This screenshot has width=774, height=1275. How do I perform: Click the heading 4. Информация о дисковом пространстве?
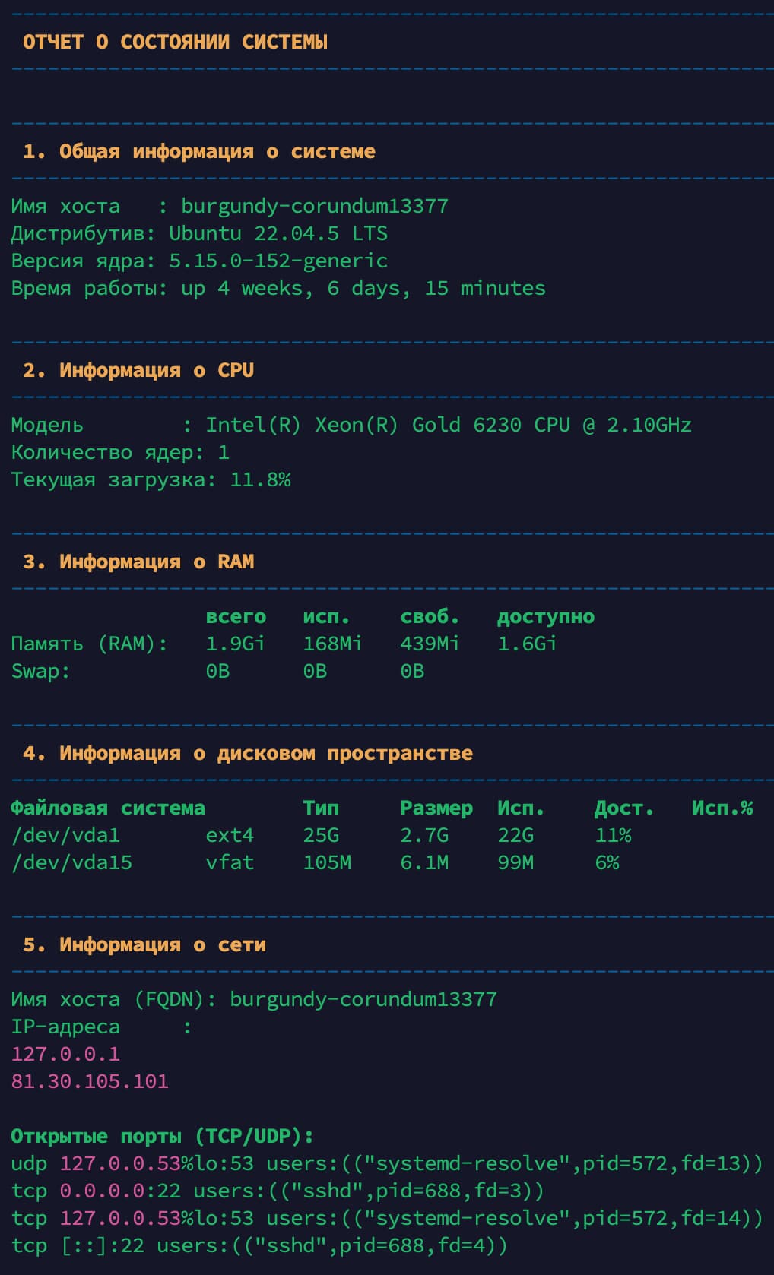(x=247, y=753)
